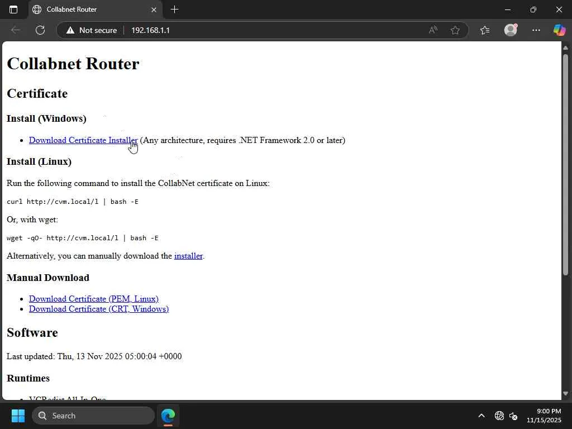Click the curl install command text
The height and width of the screenshot is (429, 572).
[73, 201]
